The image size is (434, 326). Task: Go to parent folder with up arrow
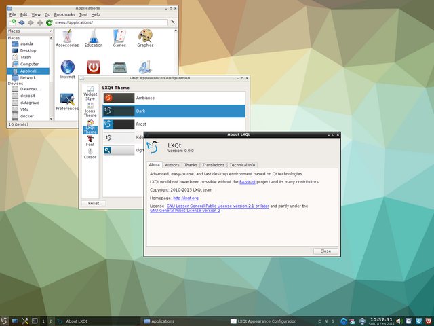click(40, 22)
